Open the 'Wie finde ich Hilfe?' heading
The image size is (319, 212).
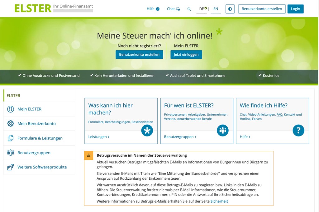click(264, 105)
